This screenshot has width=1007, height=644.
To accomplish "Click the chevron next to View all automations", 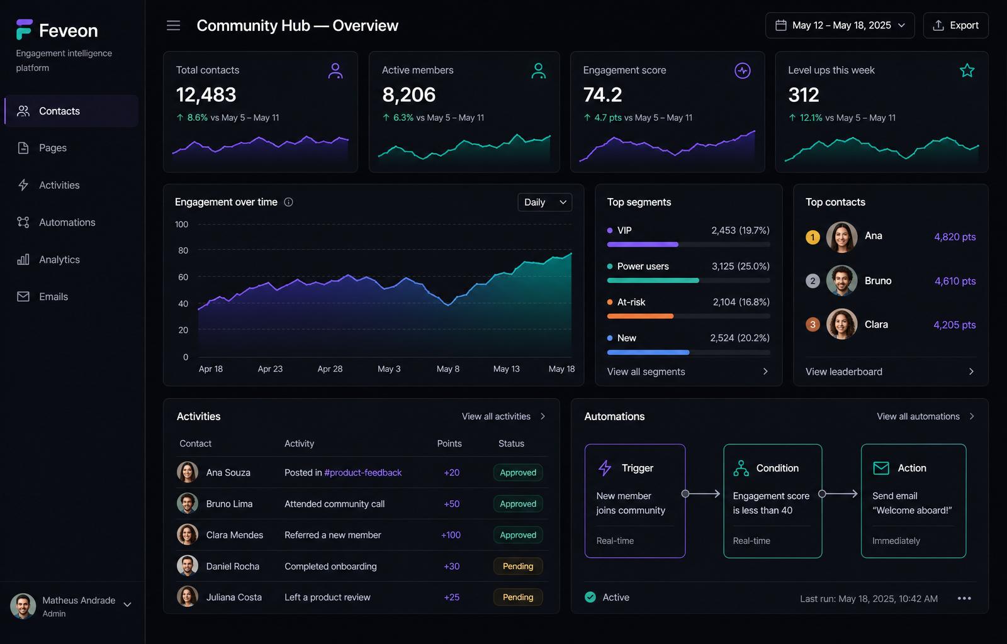I will coord(972,416).
